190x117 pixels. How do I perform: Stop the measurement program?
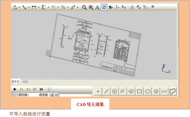(x=35, y=89)
